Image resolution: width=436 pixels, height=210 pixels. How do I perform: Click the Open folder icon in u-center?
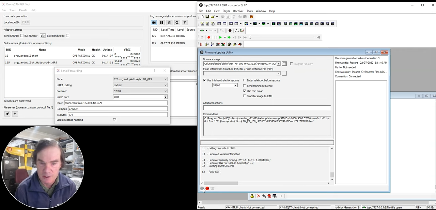(212, 17)
